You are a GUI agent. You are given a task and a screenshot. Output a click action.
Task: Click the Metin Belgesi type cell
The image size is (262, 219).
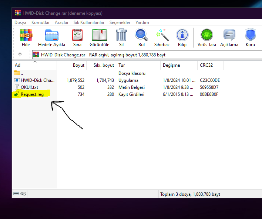[131, 87]
